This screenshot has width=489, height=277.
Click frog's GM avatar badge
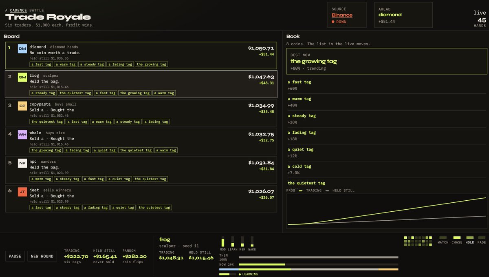22,77
